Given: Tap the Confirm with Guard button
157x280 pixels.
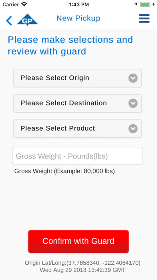Looking at the screenshot, I should 78,241.
